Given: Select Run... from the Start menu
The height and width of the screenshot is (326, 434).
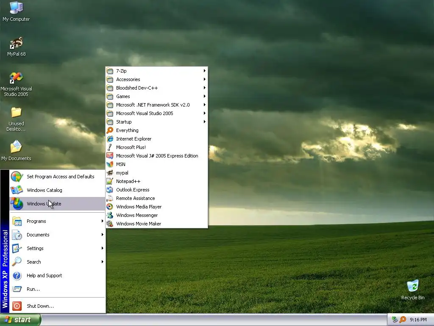Looking at the screenshot, I should (57, 289).
